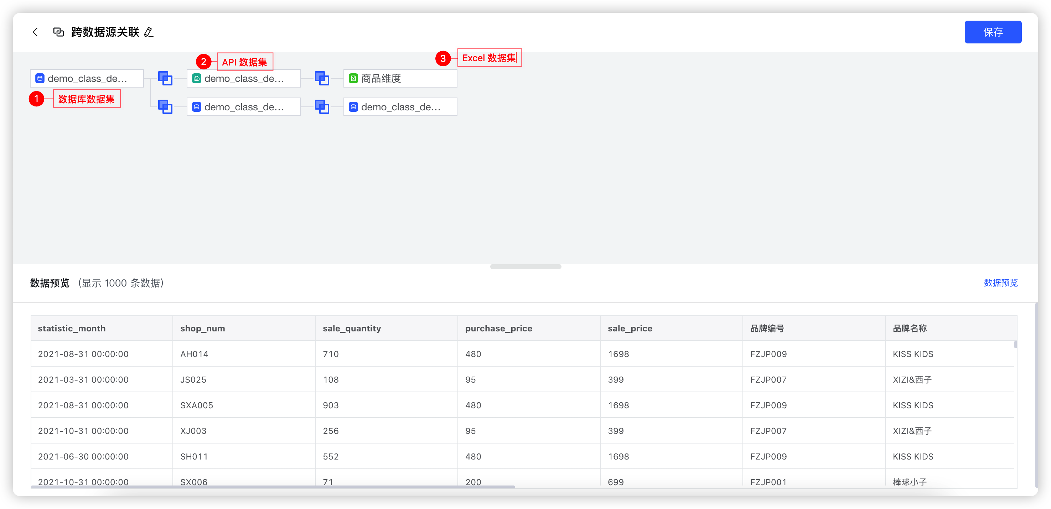Click the blue database icon on first demo_class node
Image resolution: width=1051 pixels, height=509 pixels.
point(40,78)
